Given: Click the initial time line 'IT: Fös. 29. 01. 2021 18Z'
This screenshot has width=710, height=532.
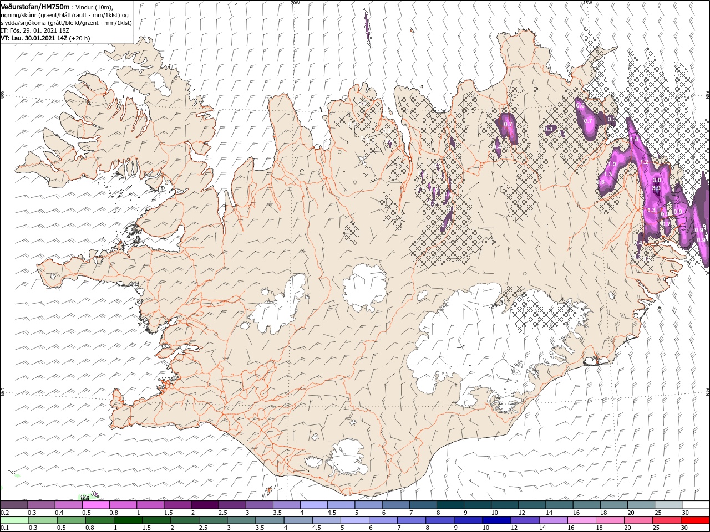Looking at the screenshot, I should [x=35, y=30].
